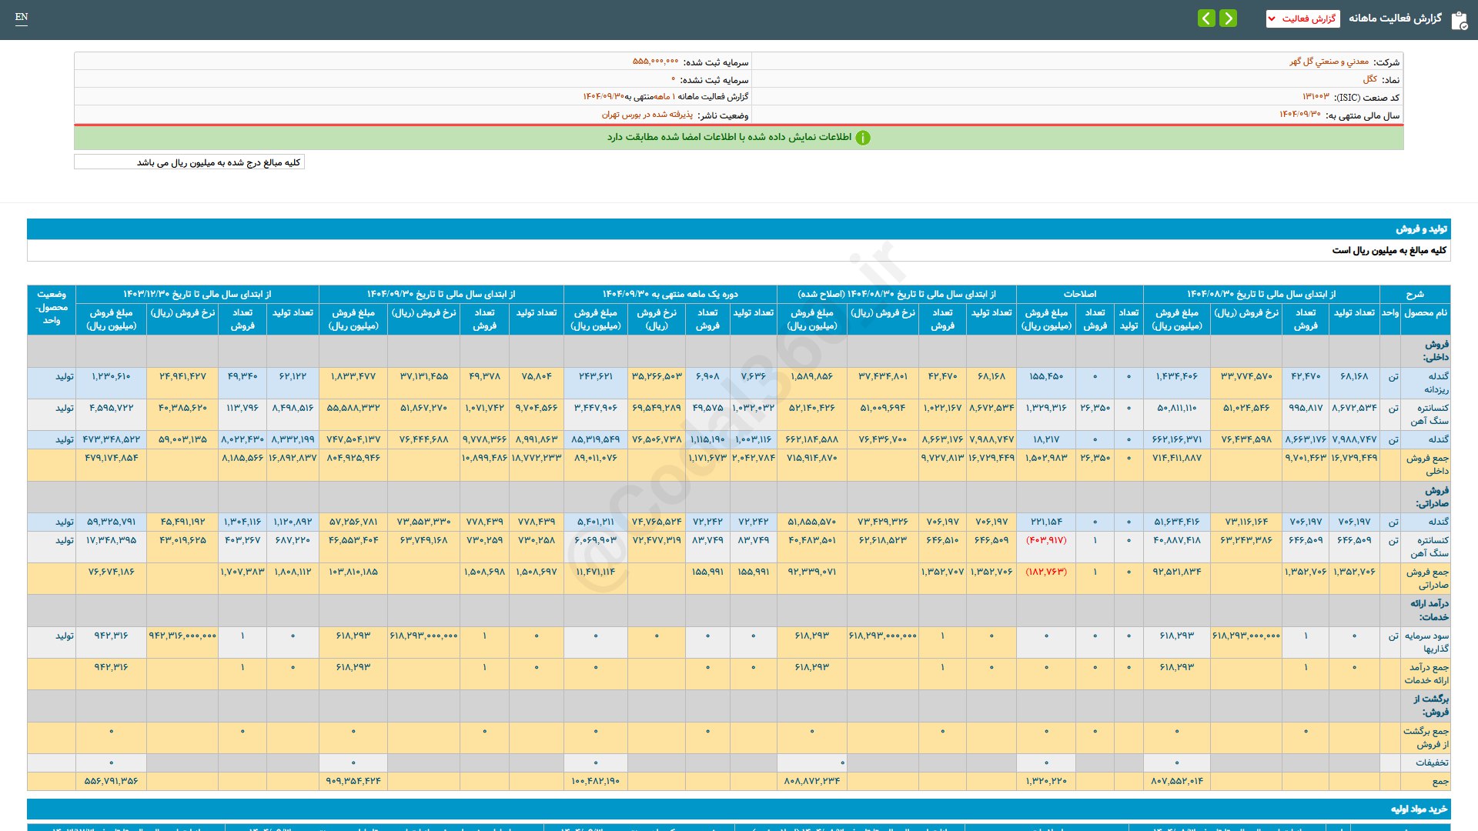Click the green info icon in banner
This screenshot has width=1478, height=831.
click(863, 138)
